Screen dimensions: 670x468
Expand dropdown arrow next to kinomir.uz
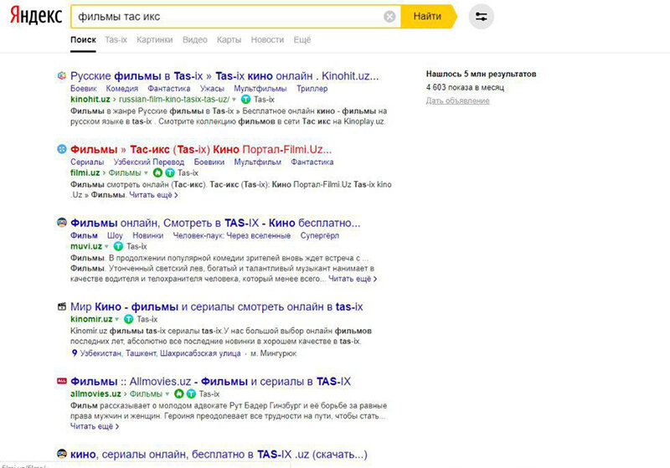(116, 319)
